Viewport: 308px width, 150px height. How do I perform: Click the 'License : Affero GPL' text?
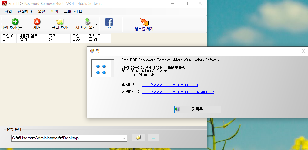point(139,75)
